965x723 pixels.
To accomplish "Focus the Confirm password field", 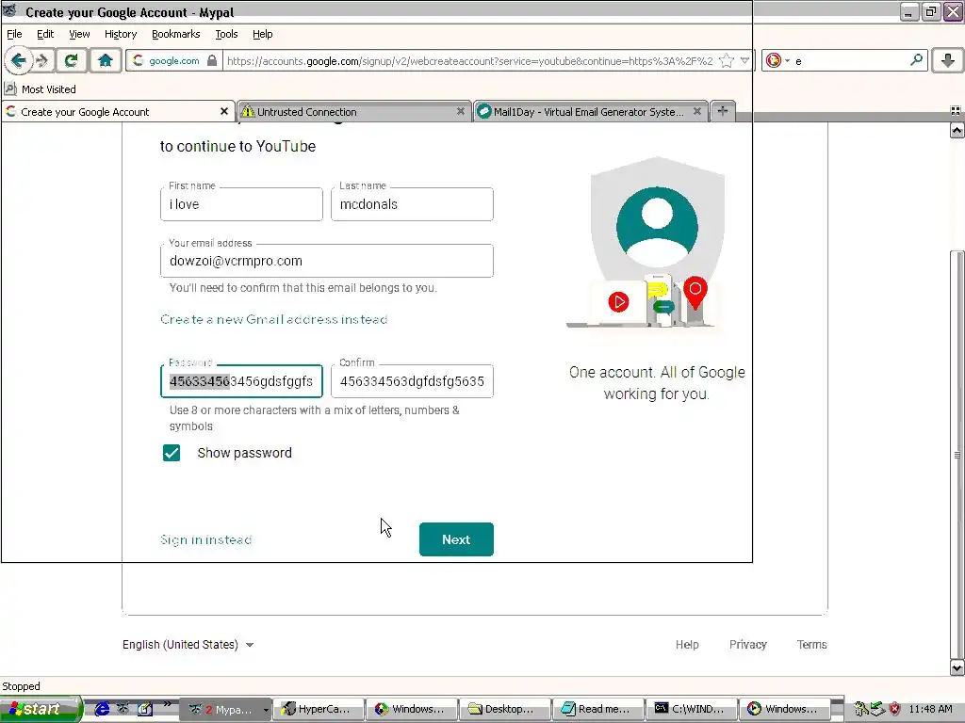I will point(412,381).
